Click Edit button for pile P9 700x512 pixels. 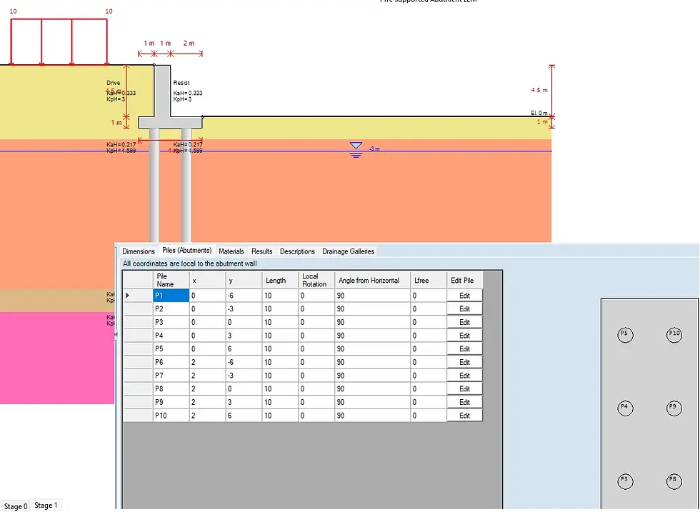[465, 402]
